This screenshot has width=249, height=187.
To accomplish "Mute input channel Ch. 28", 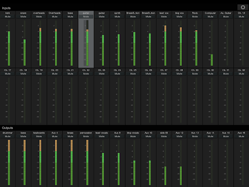I will pos(179,74).
